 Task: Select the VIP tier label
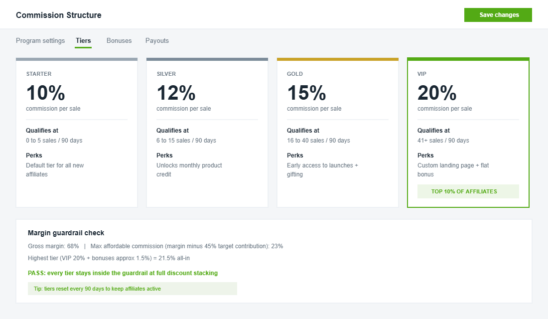pos(422,74)
